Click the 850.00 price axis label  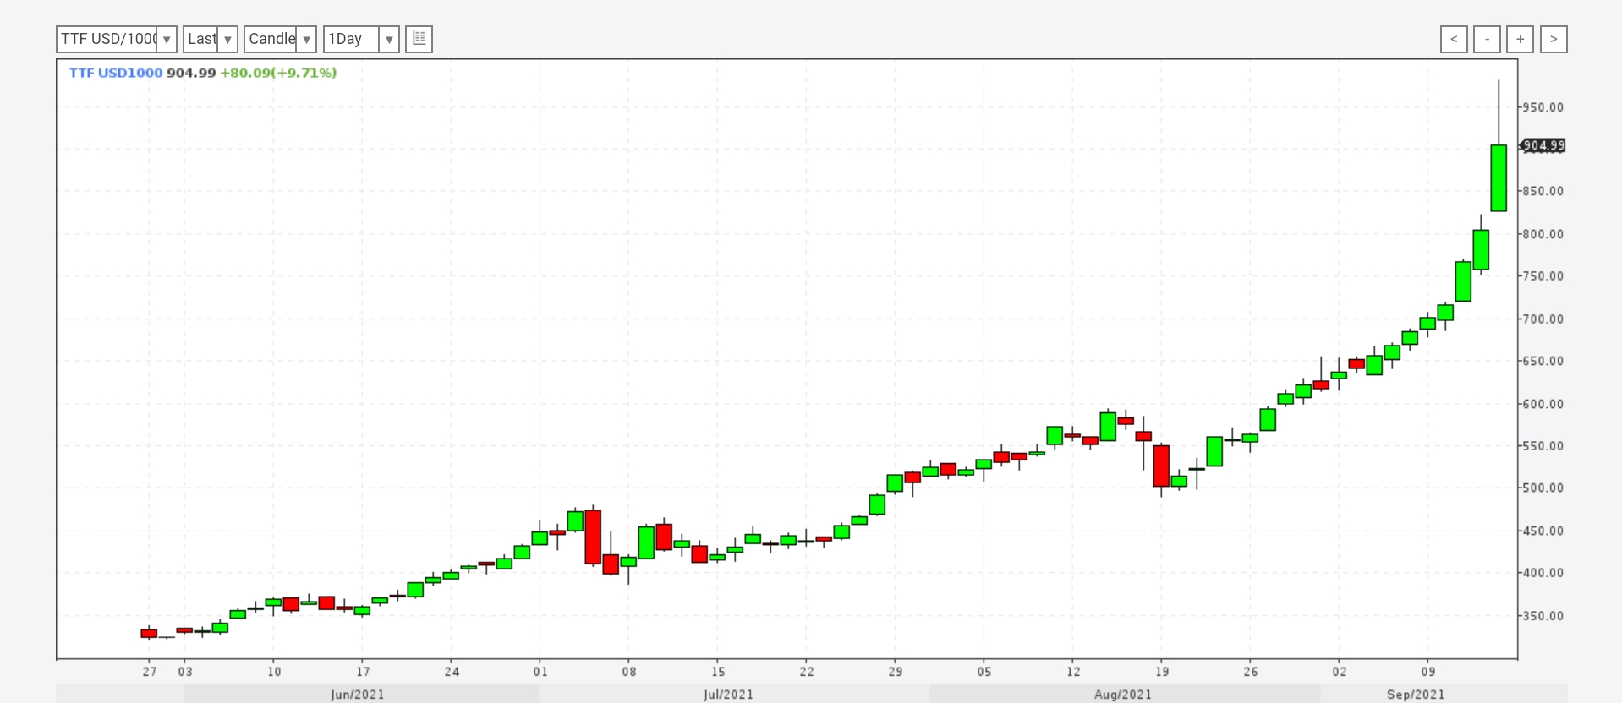pos(1543,191)
